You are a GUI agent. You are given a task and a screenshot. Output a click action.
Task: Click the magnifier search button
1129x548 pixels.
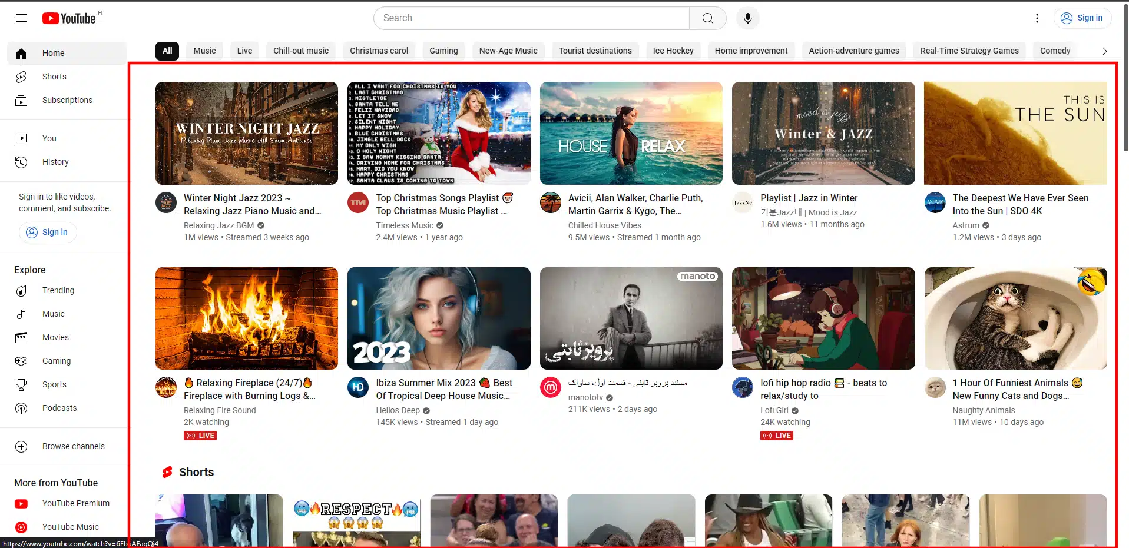pos(707,18)
